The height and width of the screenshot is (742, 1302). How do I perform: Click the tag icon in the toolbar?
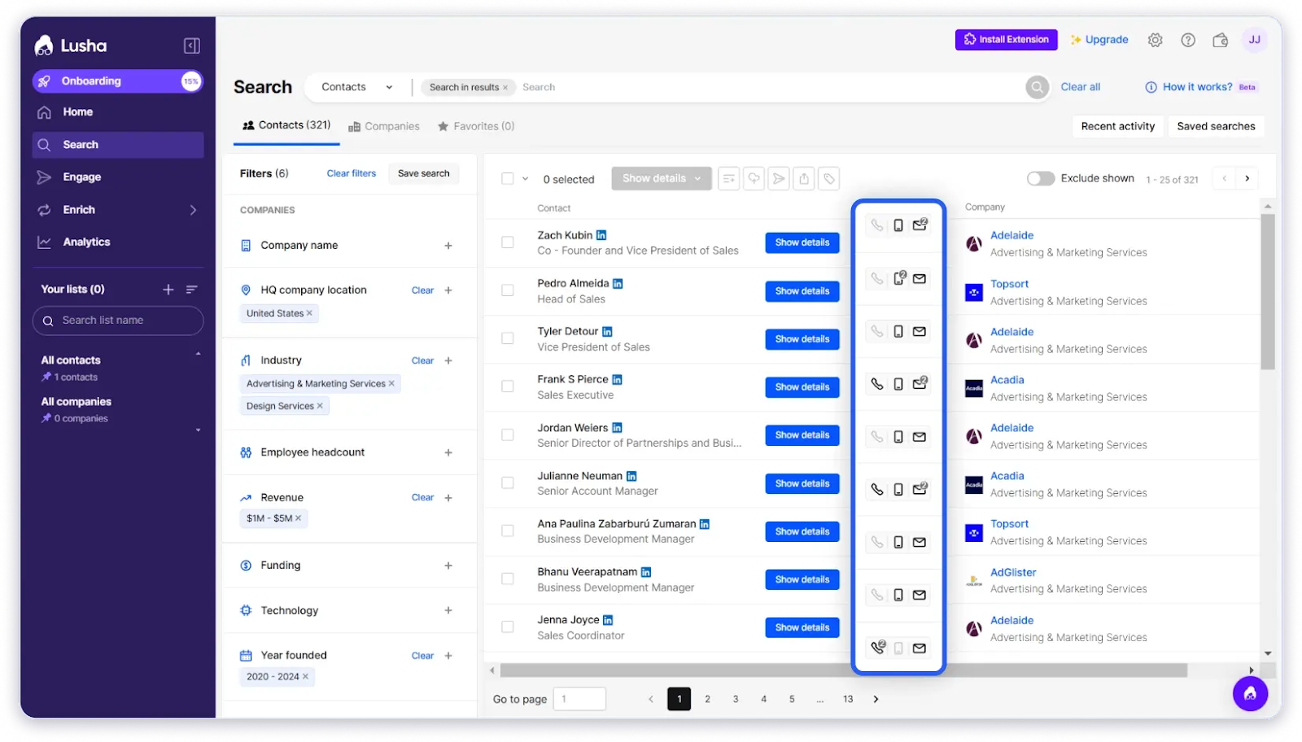pyautogui.click(x=828, y=178)
